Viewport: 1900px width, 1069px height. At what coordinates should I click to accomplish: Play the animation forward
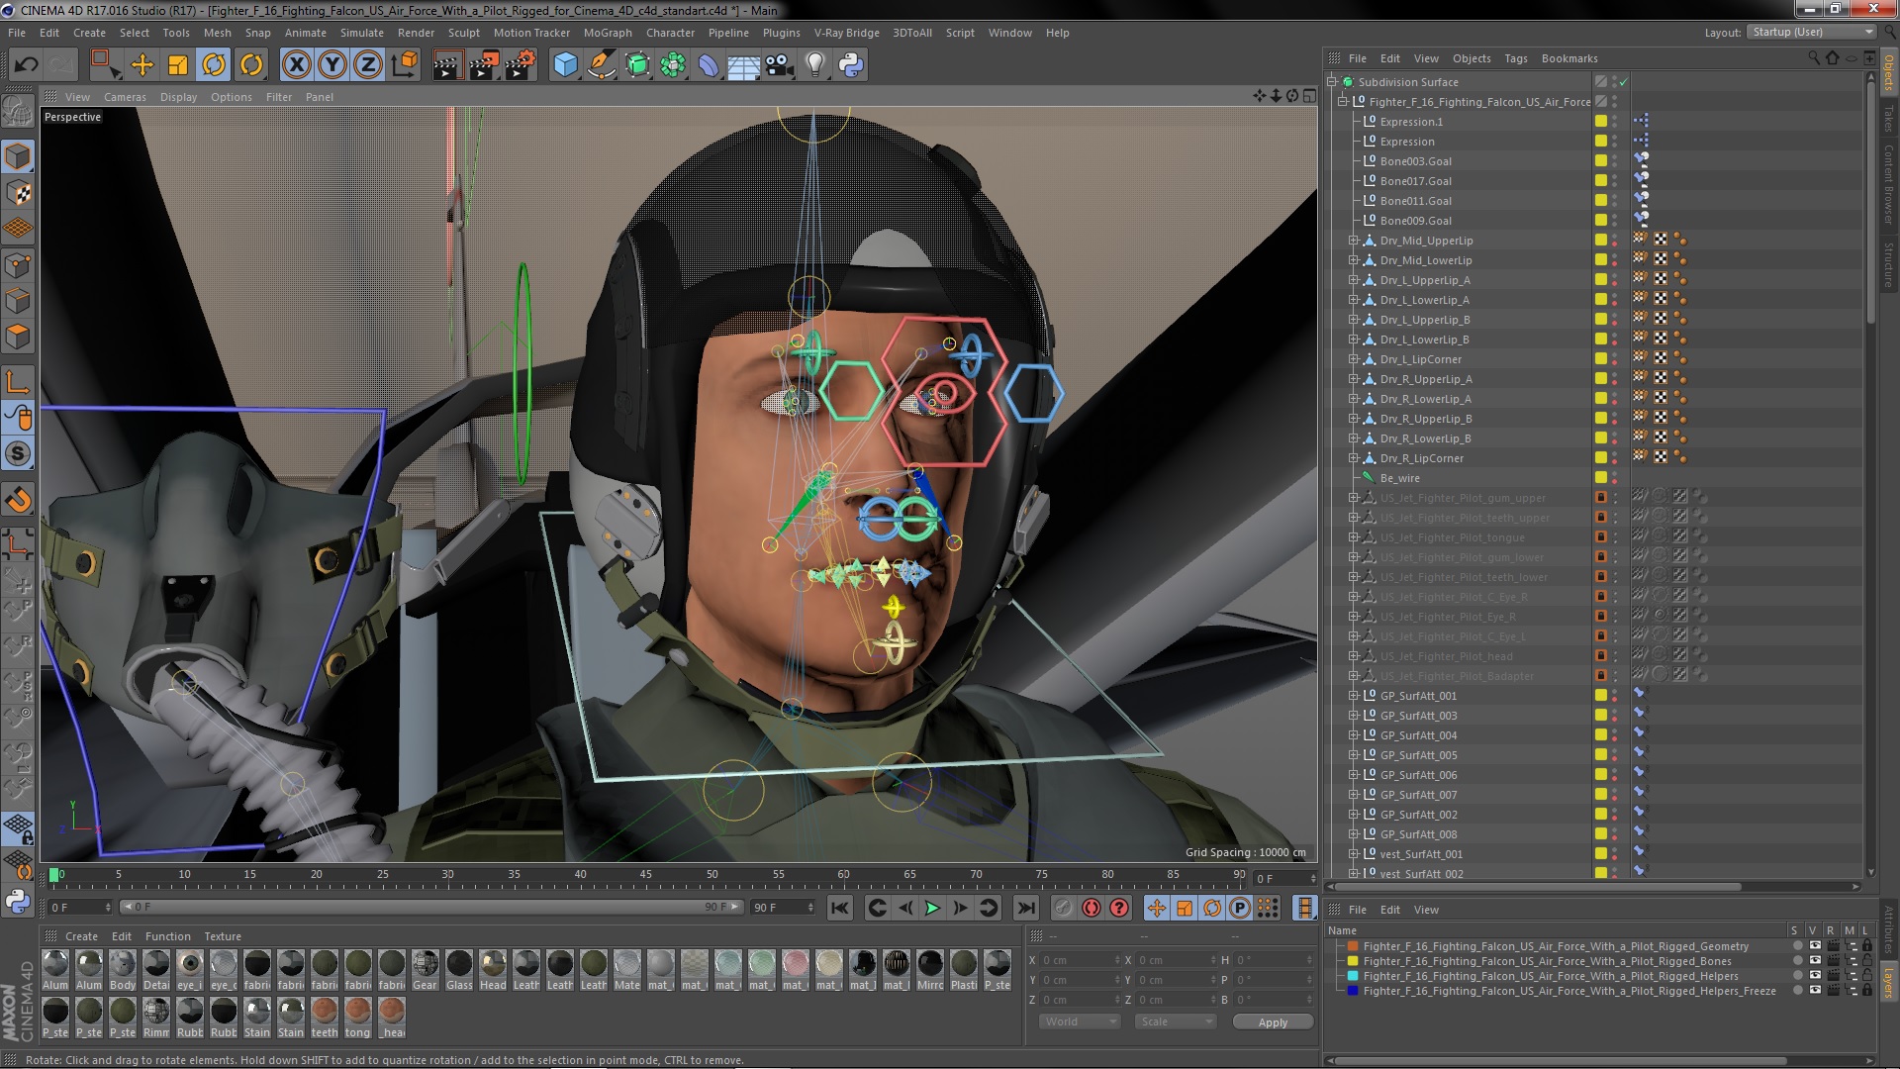(932, 908)
